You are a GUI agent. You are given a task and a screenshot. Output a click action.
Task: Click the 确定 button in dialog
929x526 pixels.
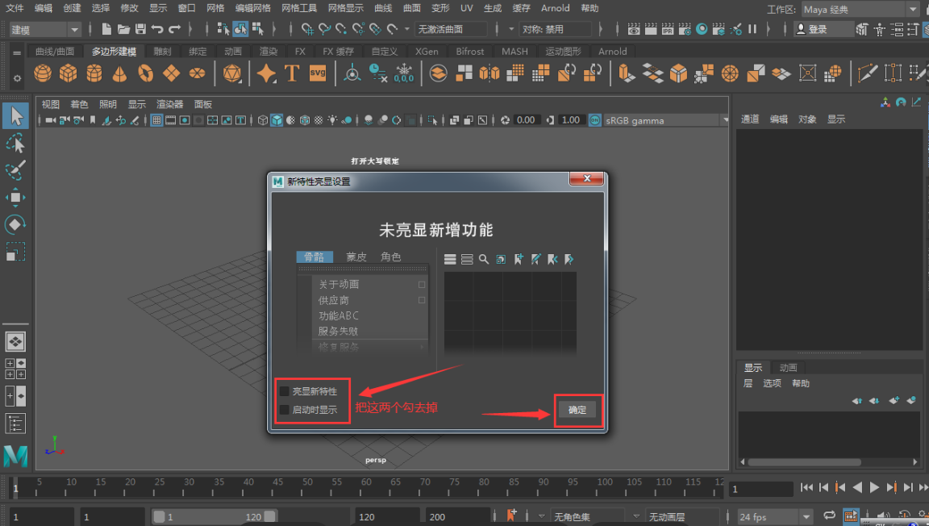click(577, 410)
